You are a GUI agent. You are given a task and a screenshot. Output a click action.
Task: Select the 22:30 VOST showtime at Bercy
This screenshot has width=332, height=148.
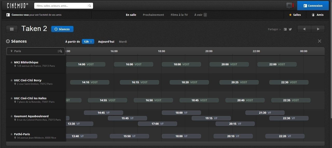click(289, 82)
